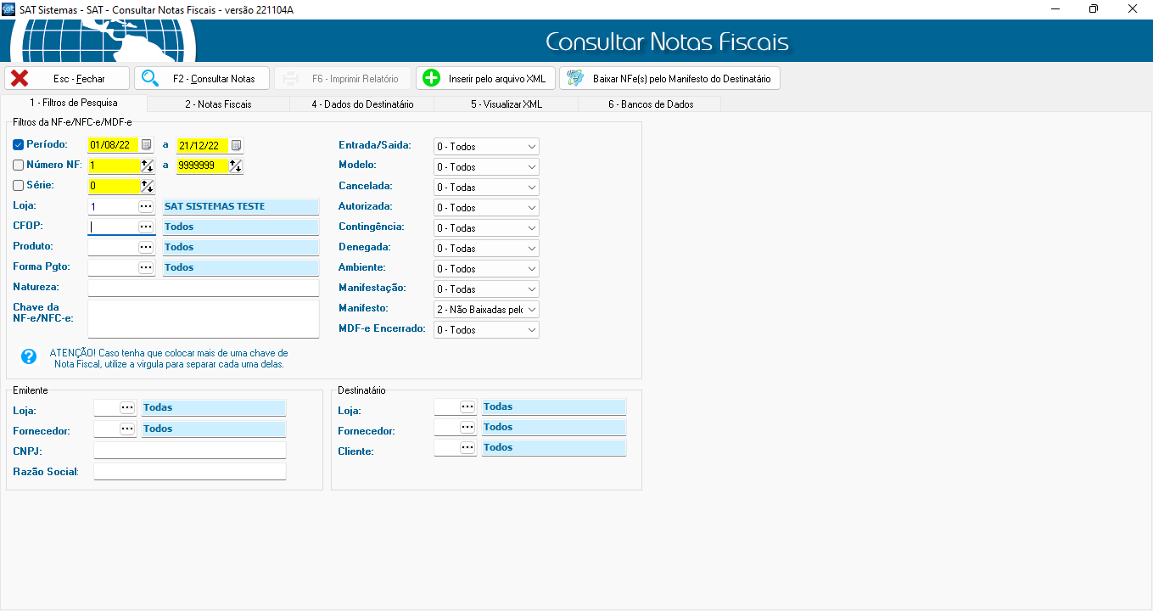The height and width of the screenshot is (611, 1153).
Task: Switch to the 2 - Notas Fiscais tab
Action: (x=218, y=104)
